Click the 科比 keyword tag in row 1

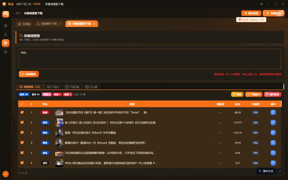tap(255, 112)
